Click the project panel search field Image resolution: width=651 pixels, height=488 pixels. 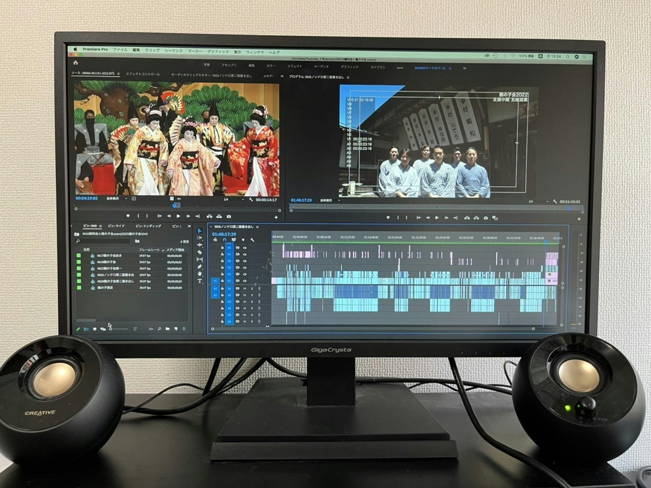pos(104,241)
